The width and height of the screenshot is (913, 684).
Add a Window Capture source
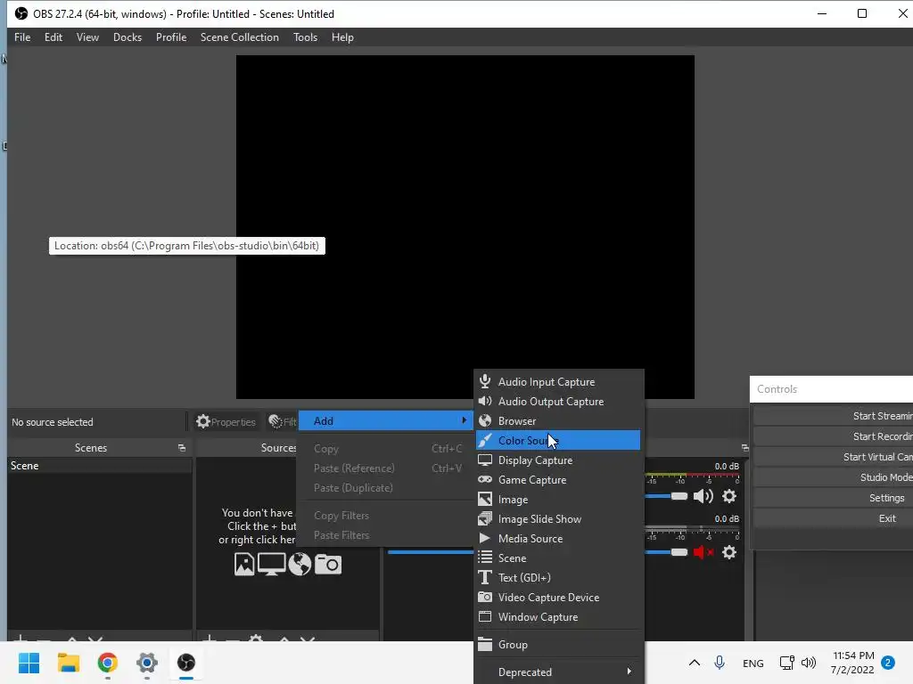(558, 617)
